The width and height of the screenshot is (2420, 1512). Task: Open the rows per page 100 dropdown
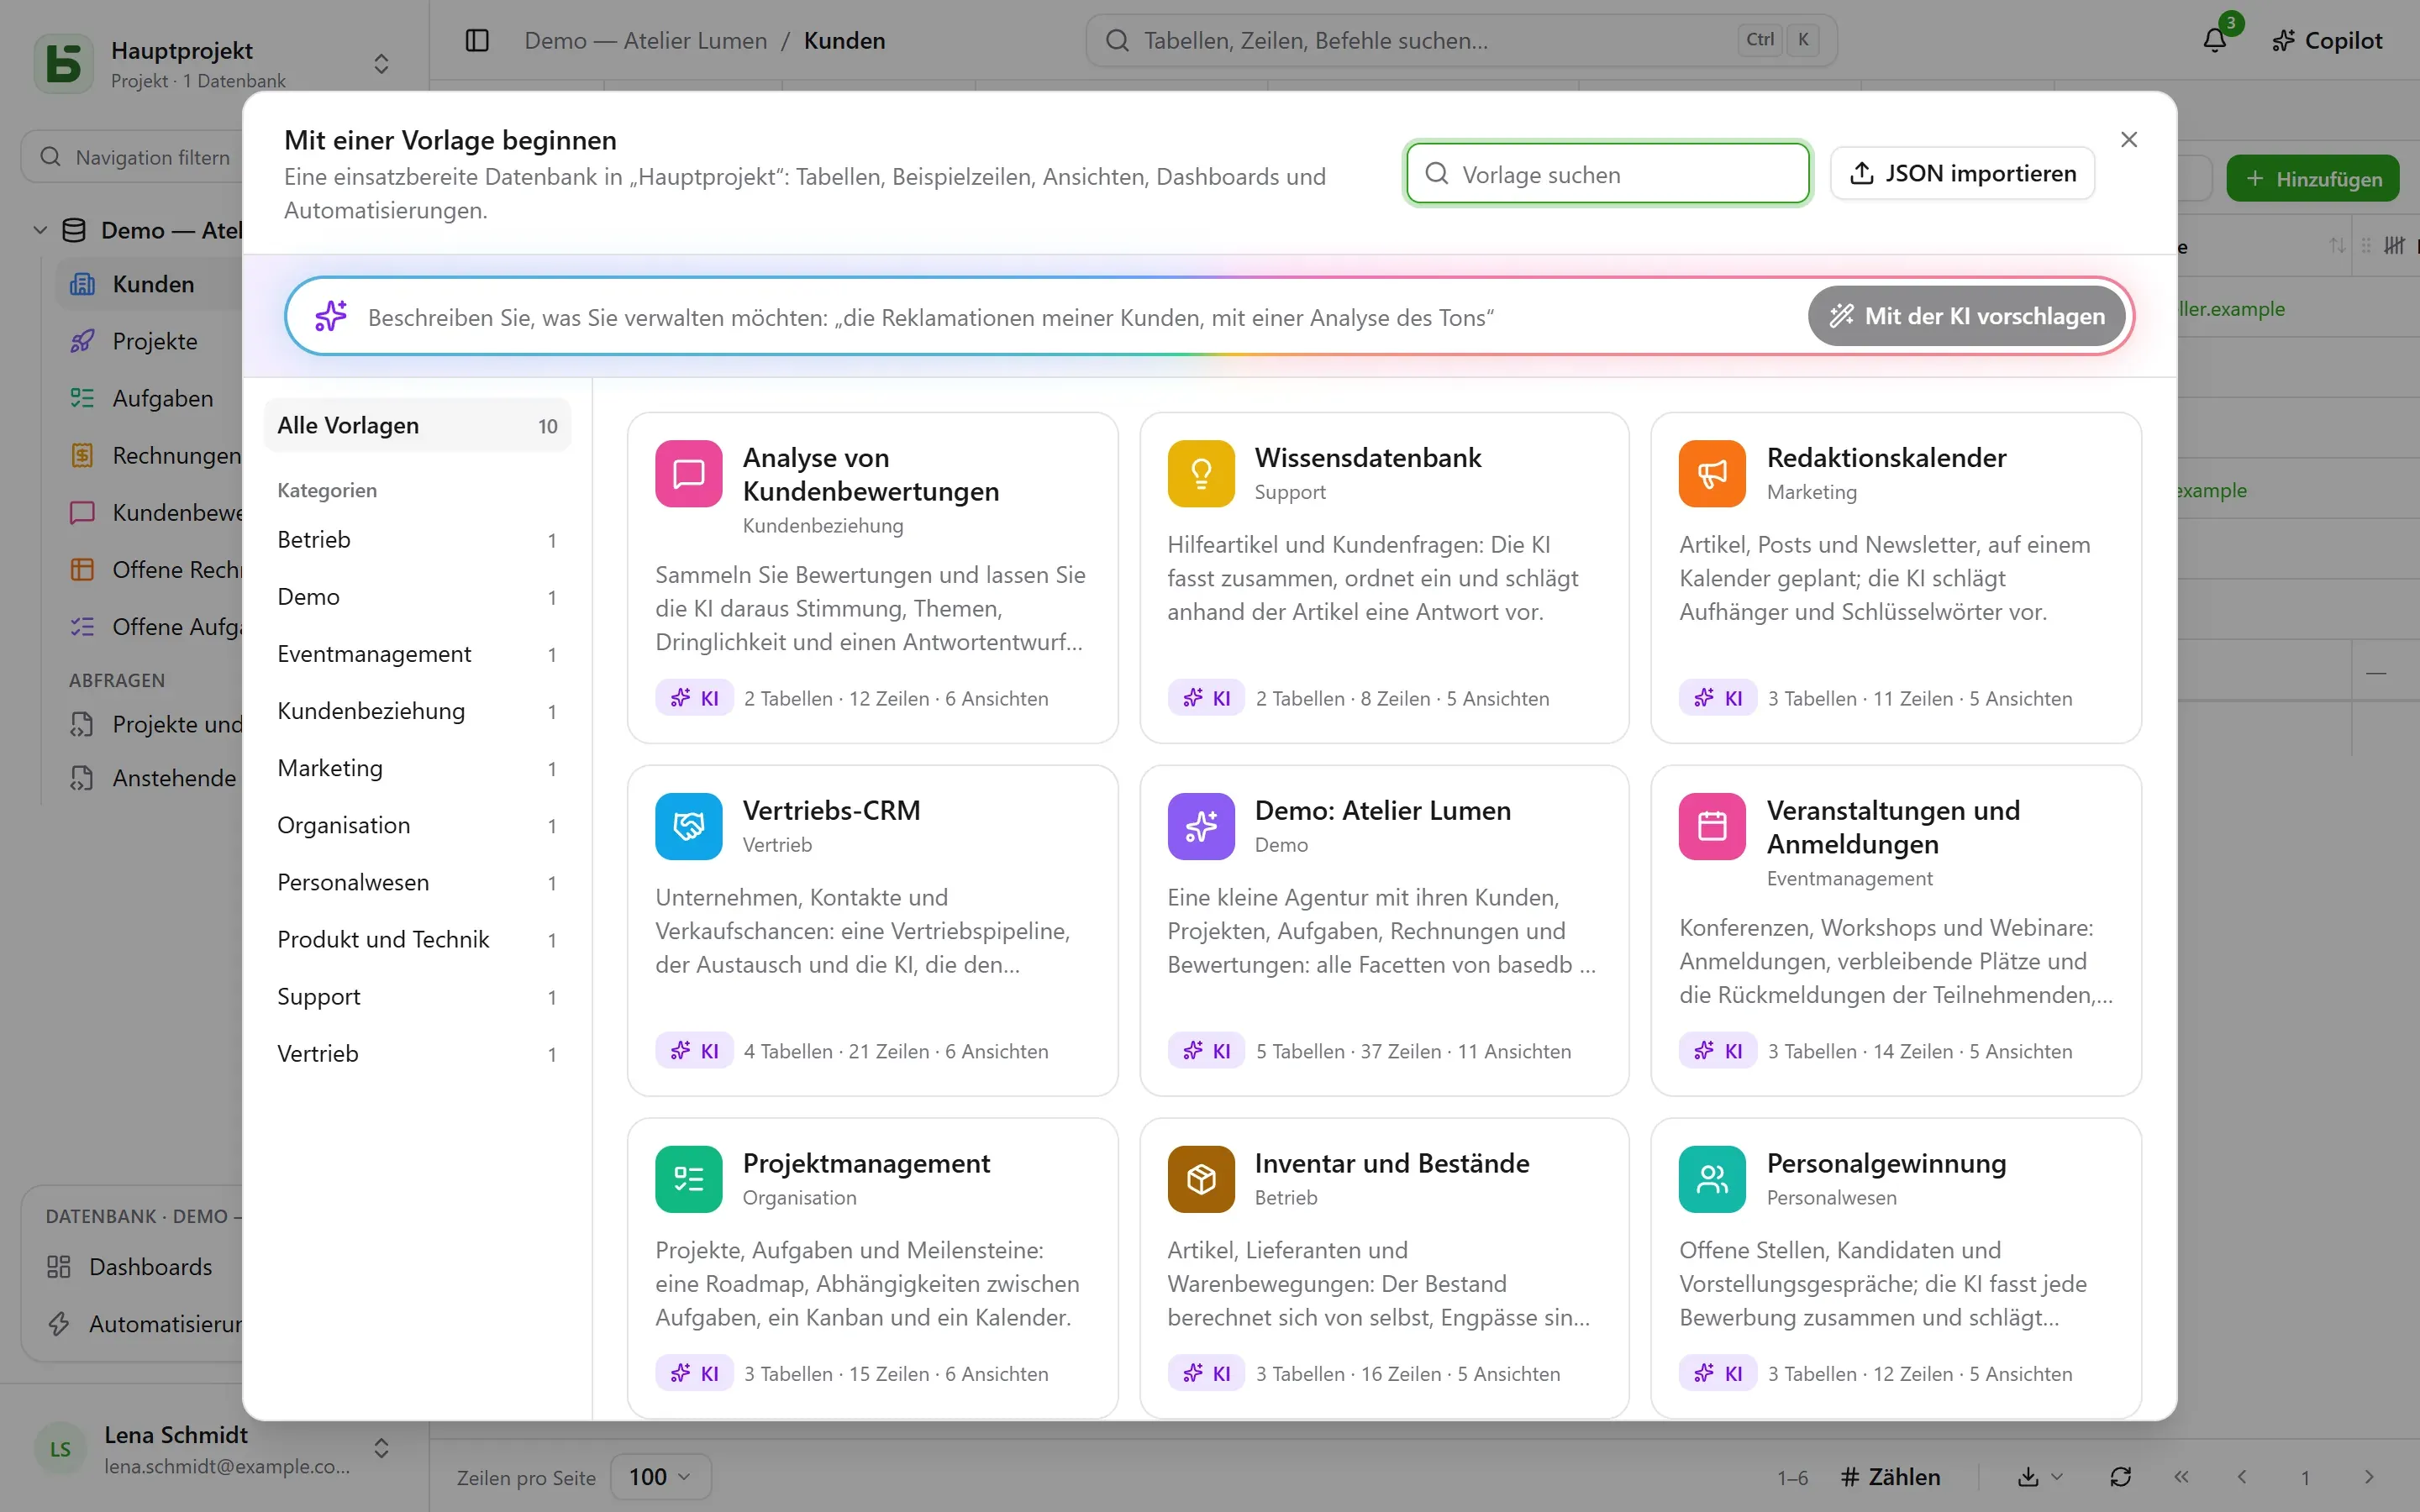(x=660, y=1477)
